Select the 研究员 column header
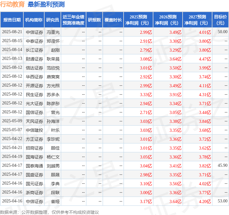229x215 pixels. (x=53, y=20)
